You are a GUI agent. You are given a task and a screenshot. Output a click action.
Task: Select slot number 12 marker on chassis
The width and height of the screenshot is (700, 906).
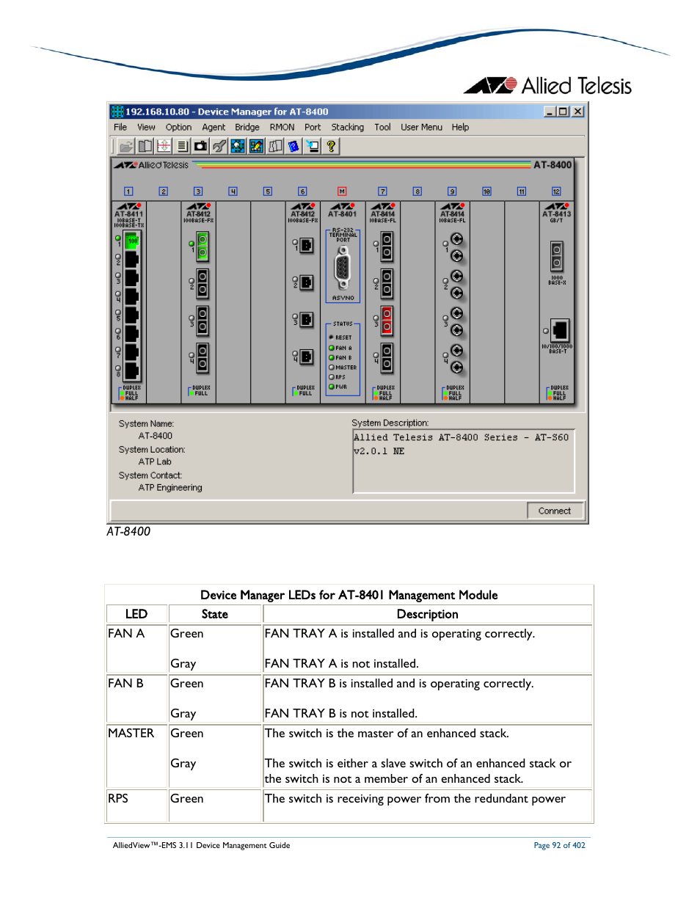click(556, 191)
